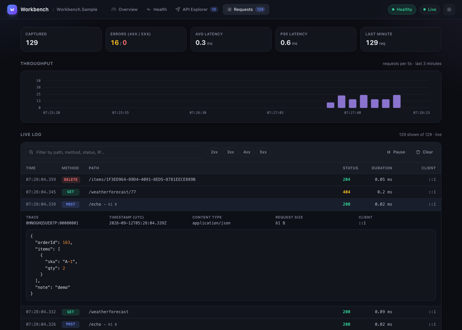The width and height of the screenshot is (462, 330).
Task: Click the Workbench.Sample breadcrumb
Action: point(77,10)
